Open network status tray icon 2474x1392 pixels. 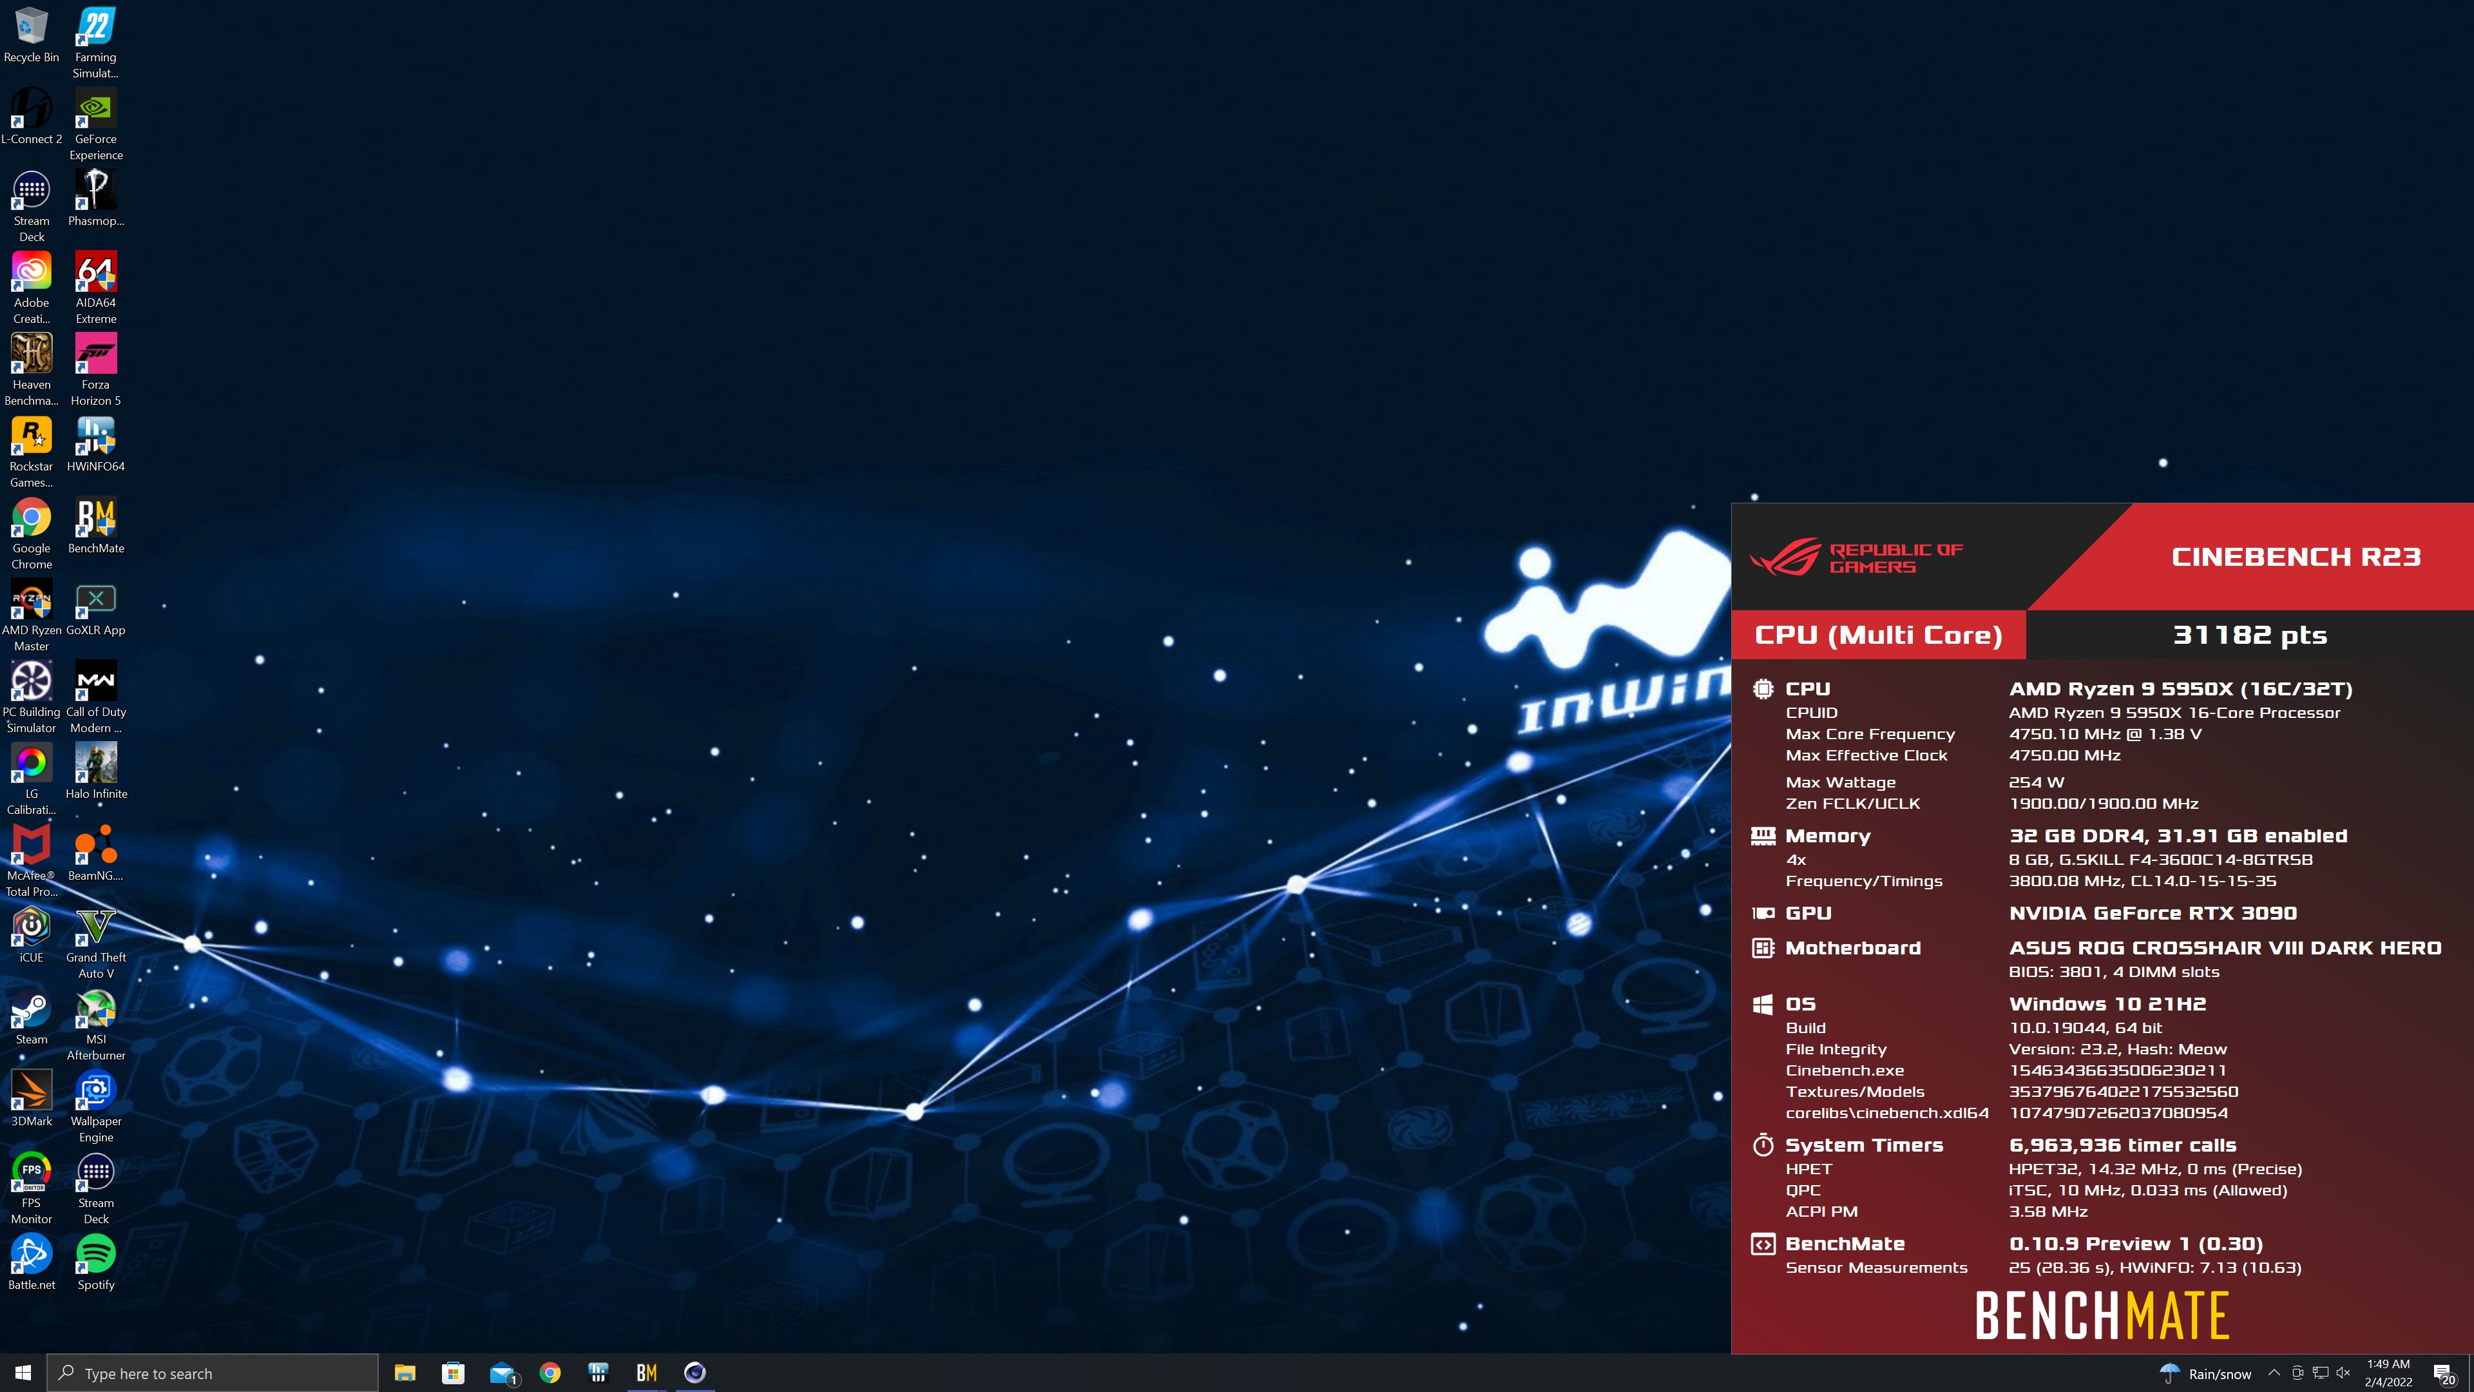coord(2320,1373)
